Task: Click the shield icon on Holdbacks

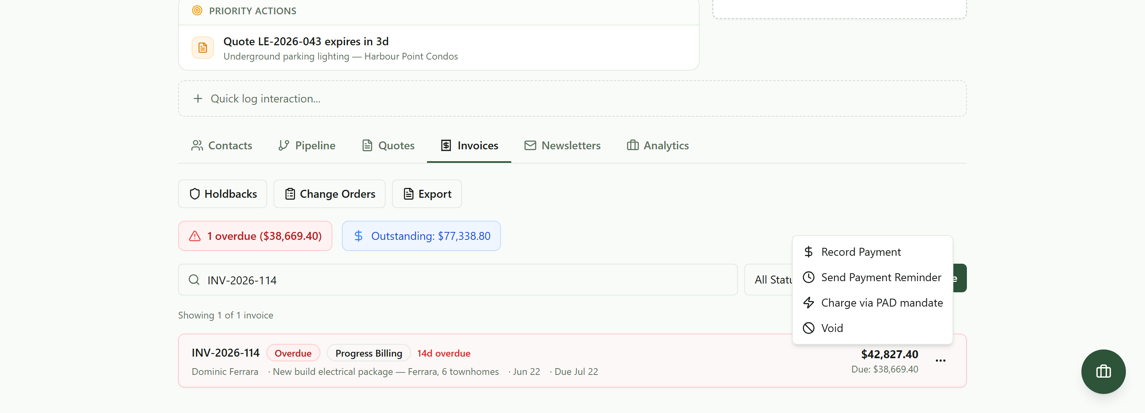Action: point(194,194)
